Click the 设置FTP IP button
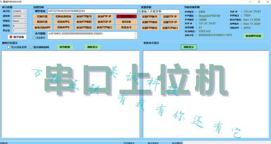 pos(170,17)
